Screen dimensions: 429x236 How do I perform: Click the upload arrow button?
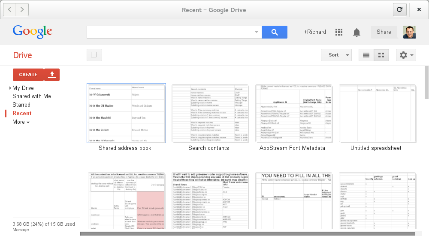pos(52,75)
